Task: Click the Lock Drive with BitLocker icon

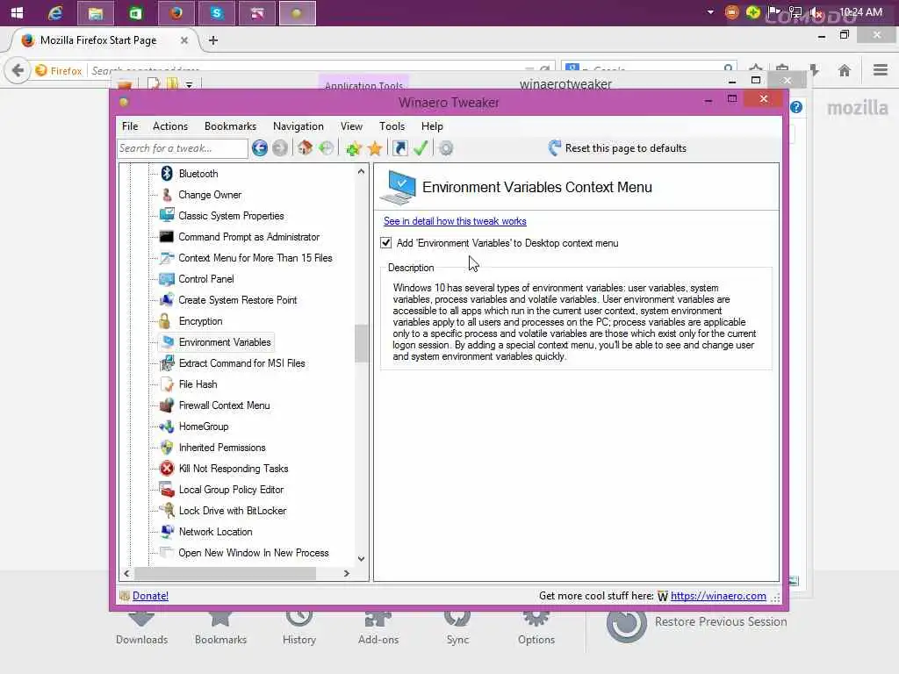Action: [x=167, y=510]
